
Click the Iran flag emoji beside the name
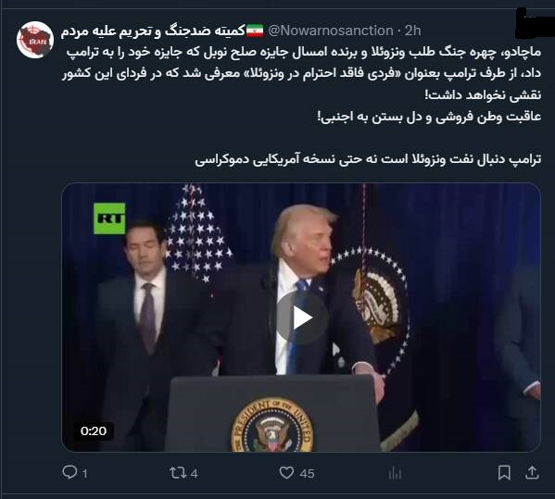(255, 31)
